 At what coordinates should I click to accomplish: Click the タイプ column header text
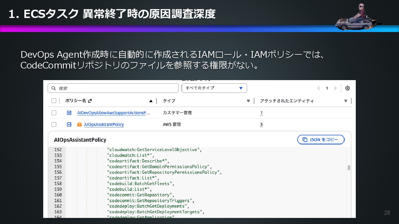click(x=169, y=101)
